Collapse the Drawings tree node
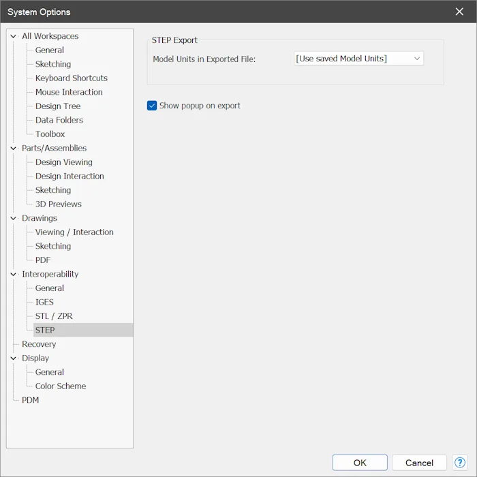The width and height of the screenshot is (477, 477). 13,218
